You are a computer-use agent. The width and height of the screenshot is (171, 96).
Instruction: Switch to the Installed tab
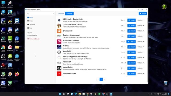[61, 14]
